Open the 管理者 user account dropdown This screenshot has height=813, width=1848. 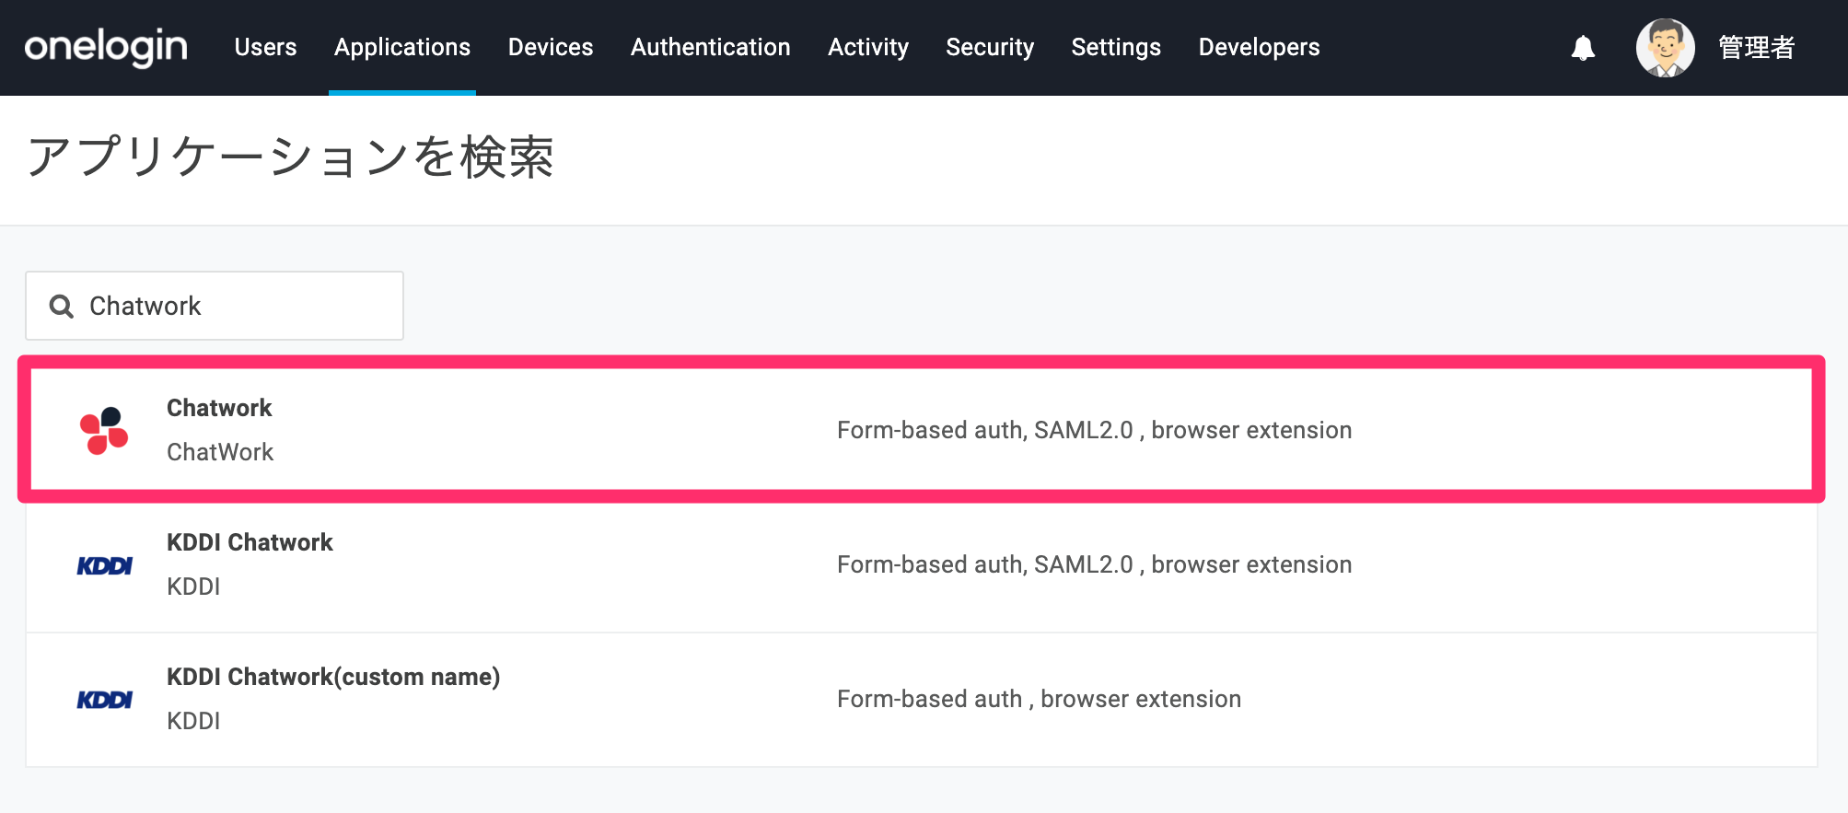pyautogui.click(x=1757, y=47)
